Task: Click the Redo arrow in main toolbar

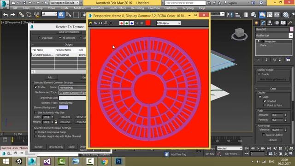Action: (x=12, y=15)
